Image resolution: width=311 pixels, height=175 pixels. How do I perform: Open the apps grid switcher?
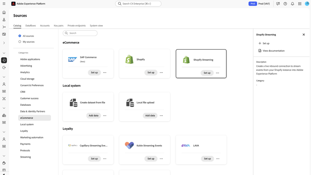[300, 4]
